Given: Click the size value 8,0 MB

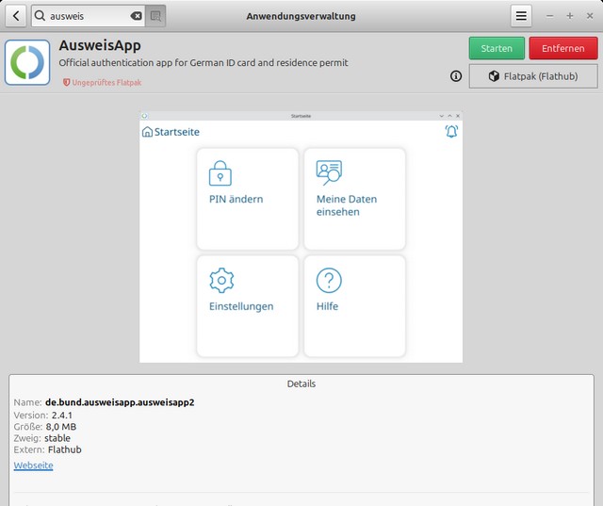Looking at the screenshot, I should tap(61, 427).
